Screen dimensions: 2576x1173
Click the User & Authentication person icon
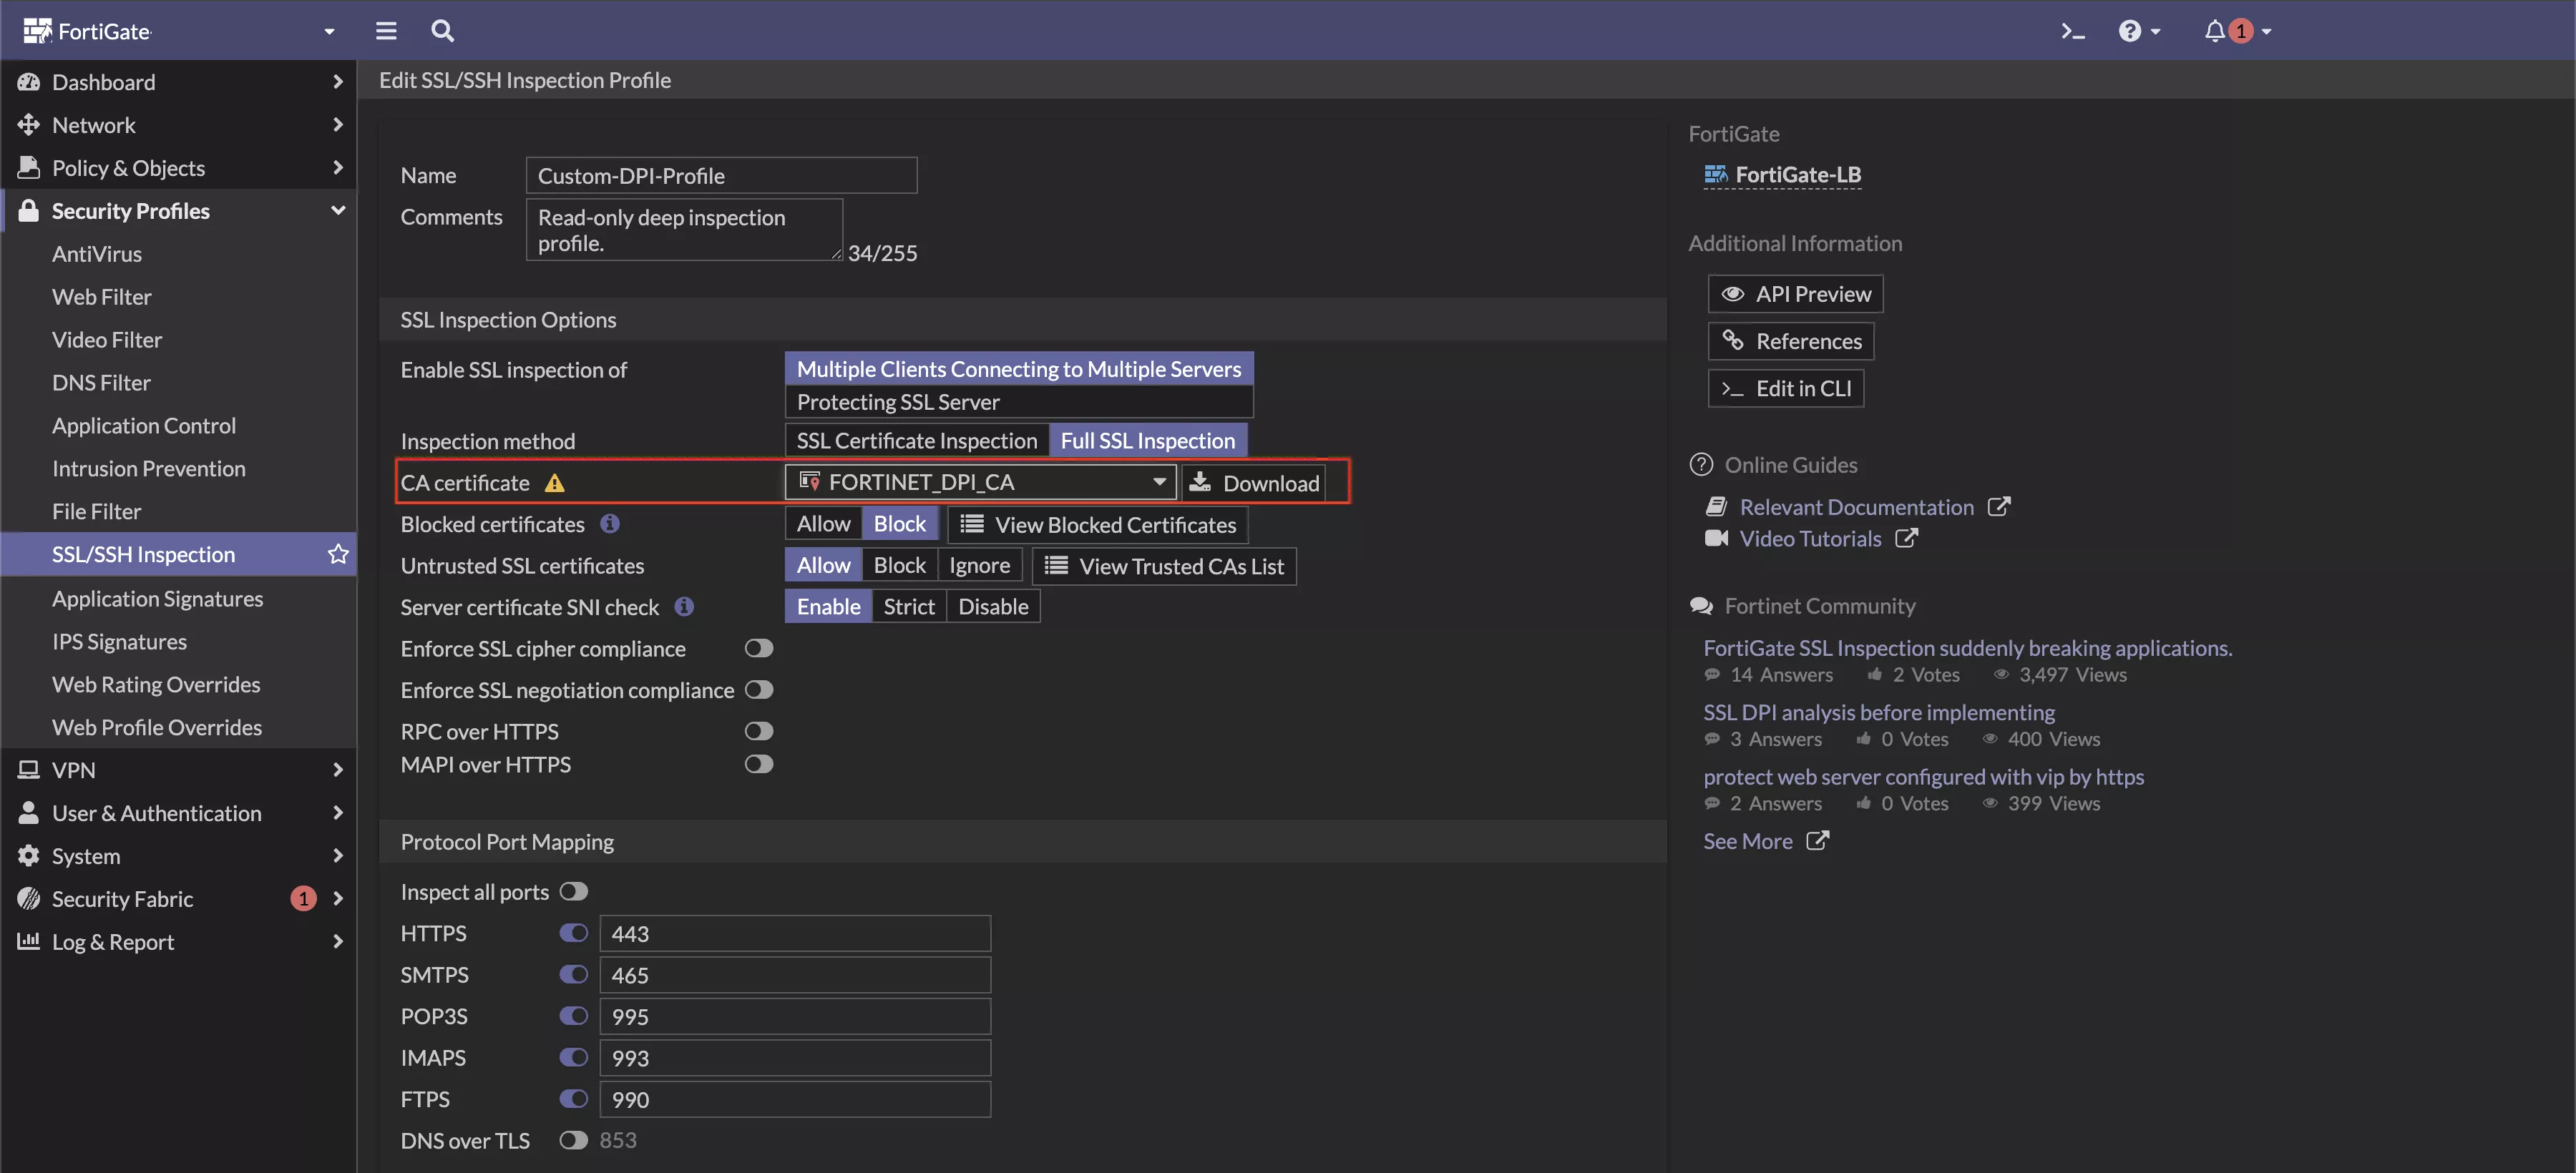tap(29, 813)
